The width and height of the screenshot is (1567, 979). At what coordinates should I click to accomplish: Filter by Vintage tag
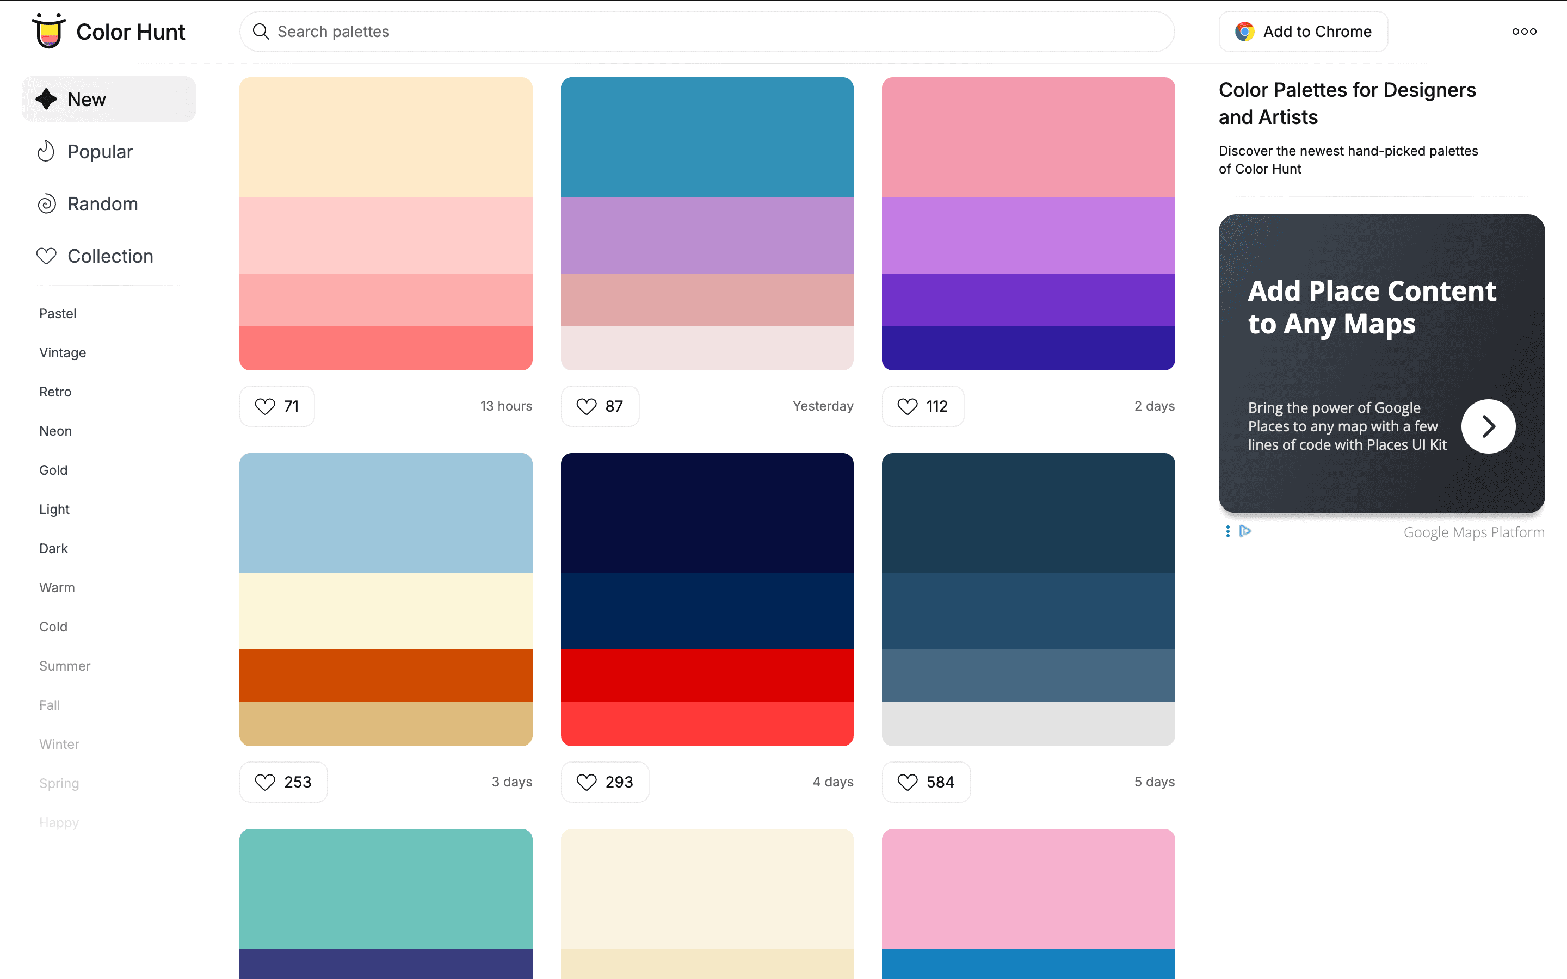pyautogui.click(x=62, y=352)
